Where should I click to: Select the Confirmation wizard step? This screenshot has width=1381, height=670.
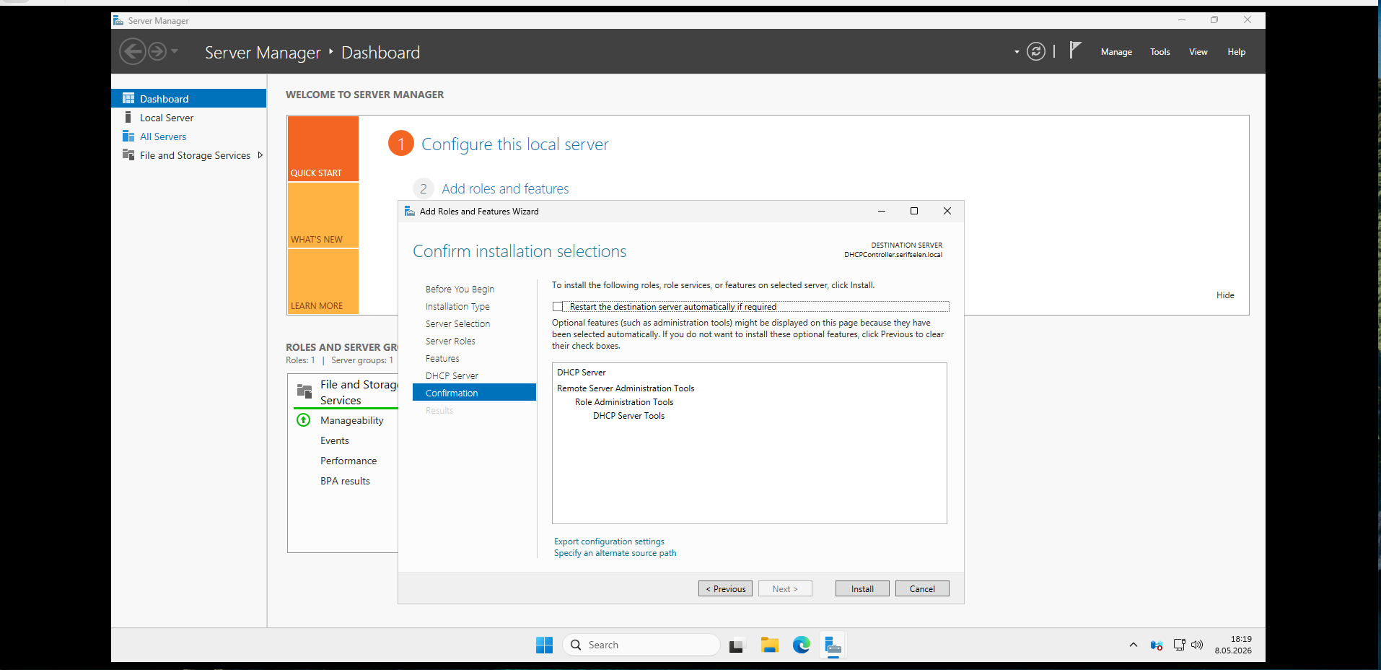click(474, 392)
